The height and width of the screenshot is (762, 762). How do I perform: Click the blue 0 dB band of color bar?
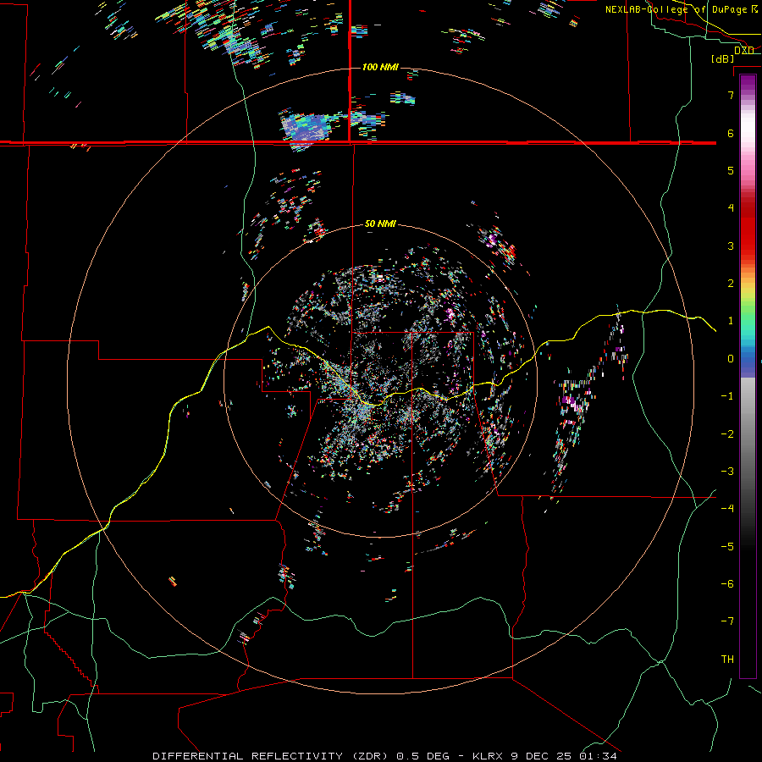(748, 362)
